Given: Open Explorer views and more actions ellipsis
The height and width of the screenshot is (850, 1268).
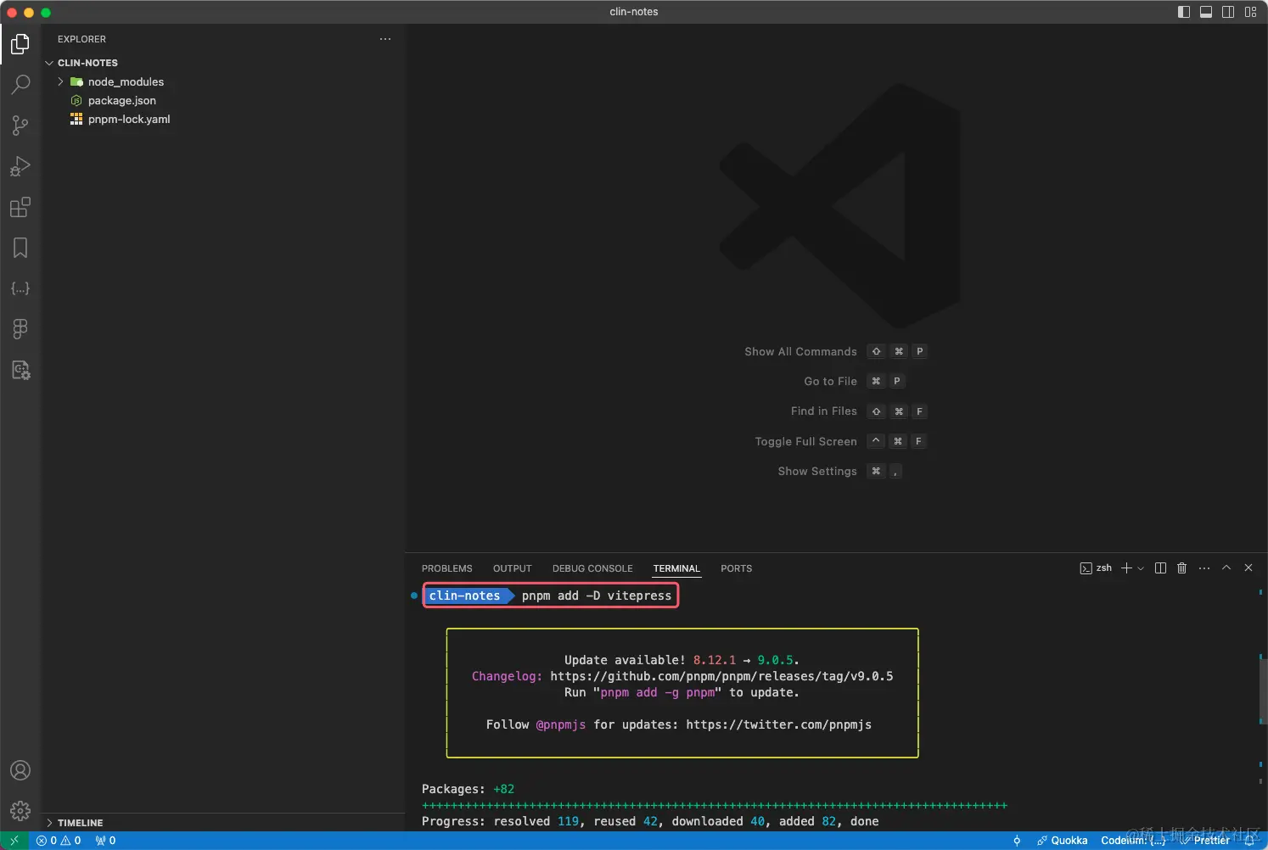Looking at the screenshot, I should pos(385,39).
